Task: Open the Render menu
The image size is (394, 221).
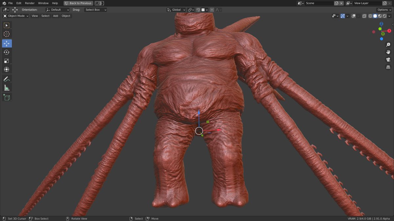Action: click(30, 3)
